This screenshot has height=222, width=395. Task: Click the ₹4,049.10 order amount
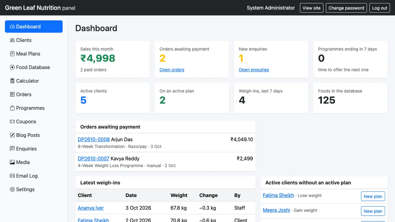242,139
